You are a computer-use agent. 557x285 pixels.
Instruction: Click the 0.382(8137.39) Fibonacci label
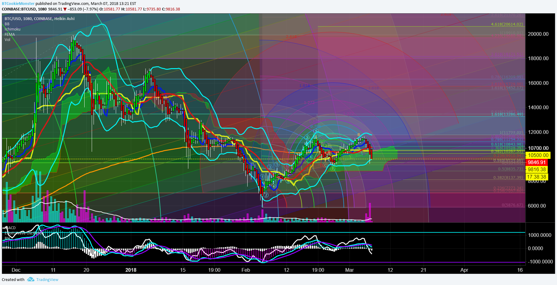(508, 177)
